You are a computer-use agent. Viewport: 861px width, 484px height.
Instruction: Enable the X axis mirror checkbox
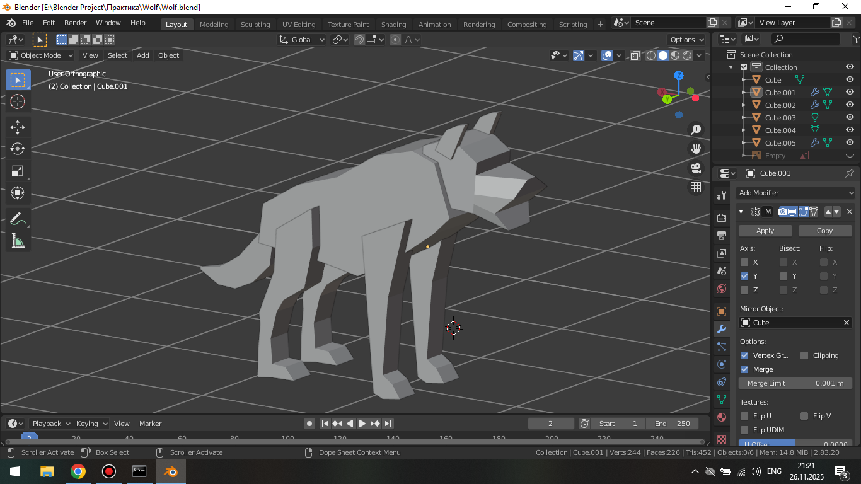tap(744, 262)
